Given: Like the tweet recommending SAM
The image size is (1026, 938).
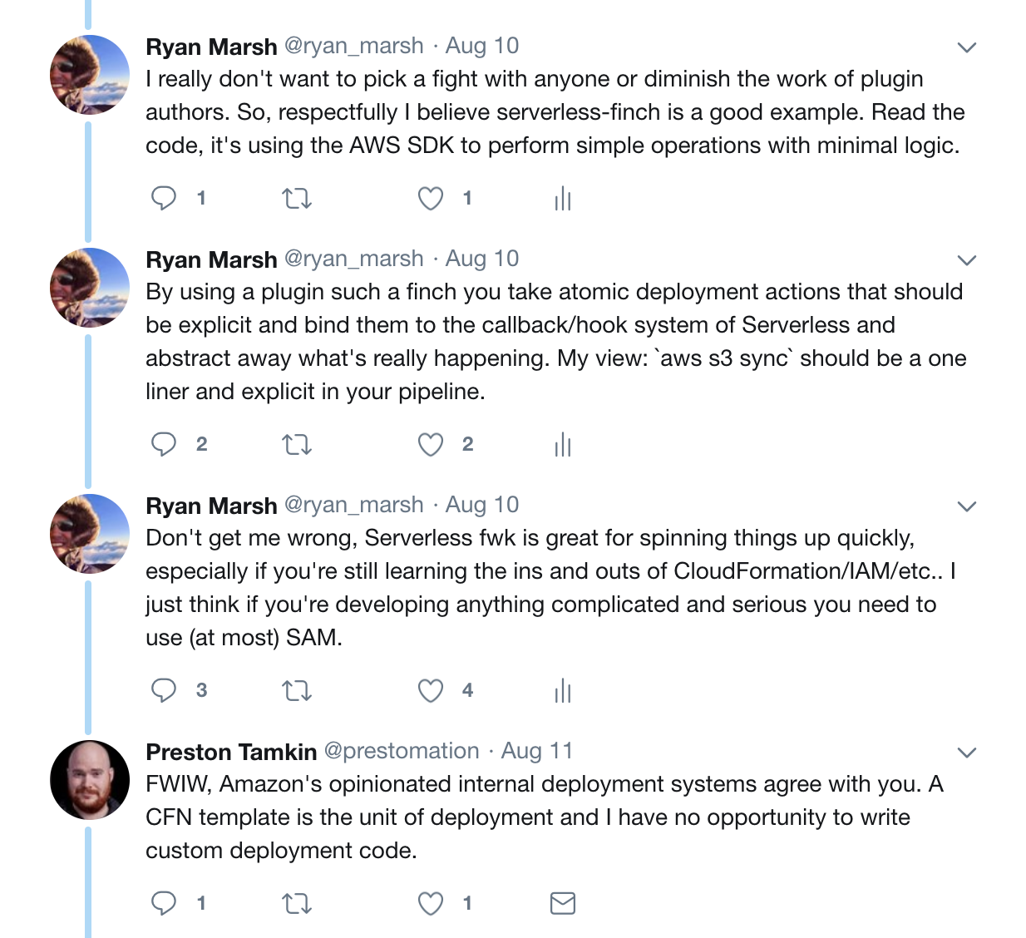Looking at the screenshot, I should tap(430, 690).
